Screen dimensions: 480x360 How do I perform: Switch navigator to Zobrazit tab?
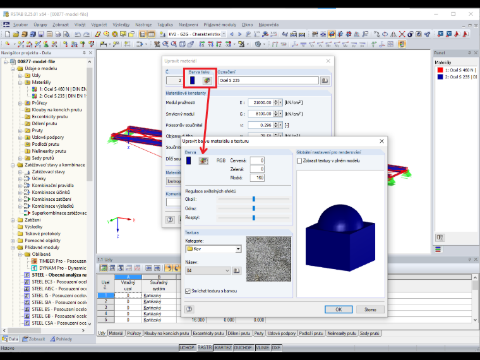(33, 339)
